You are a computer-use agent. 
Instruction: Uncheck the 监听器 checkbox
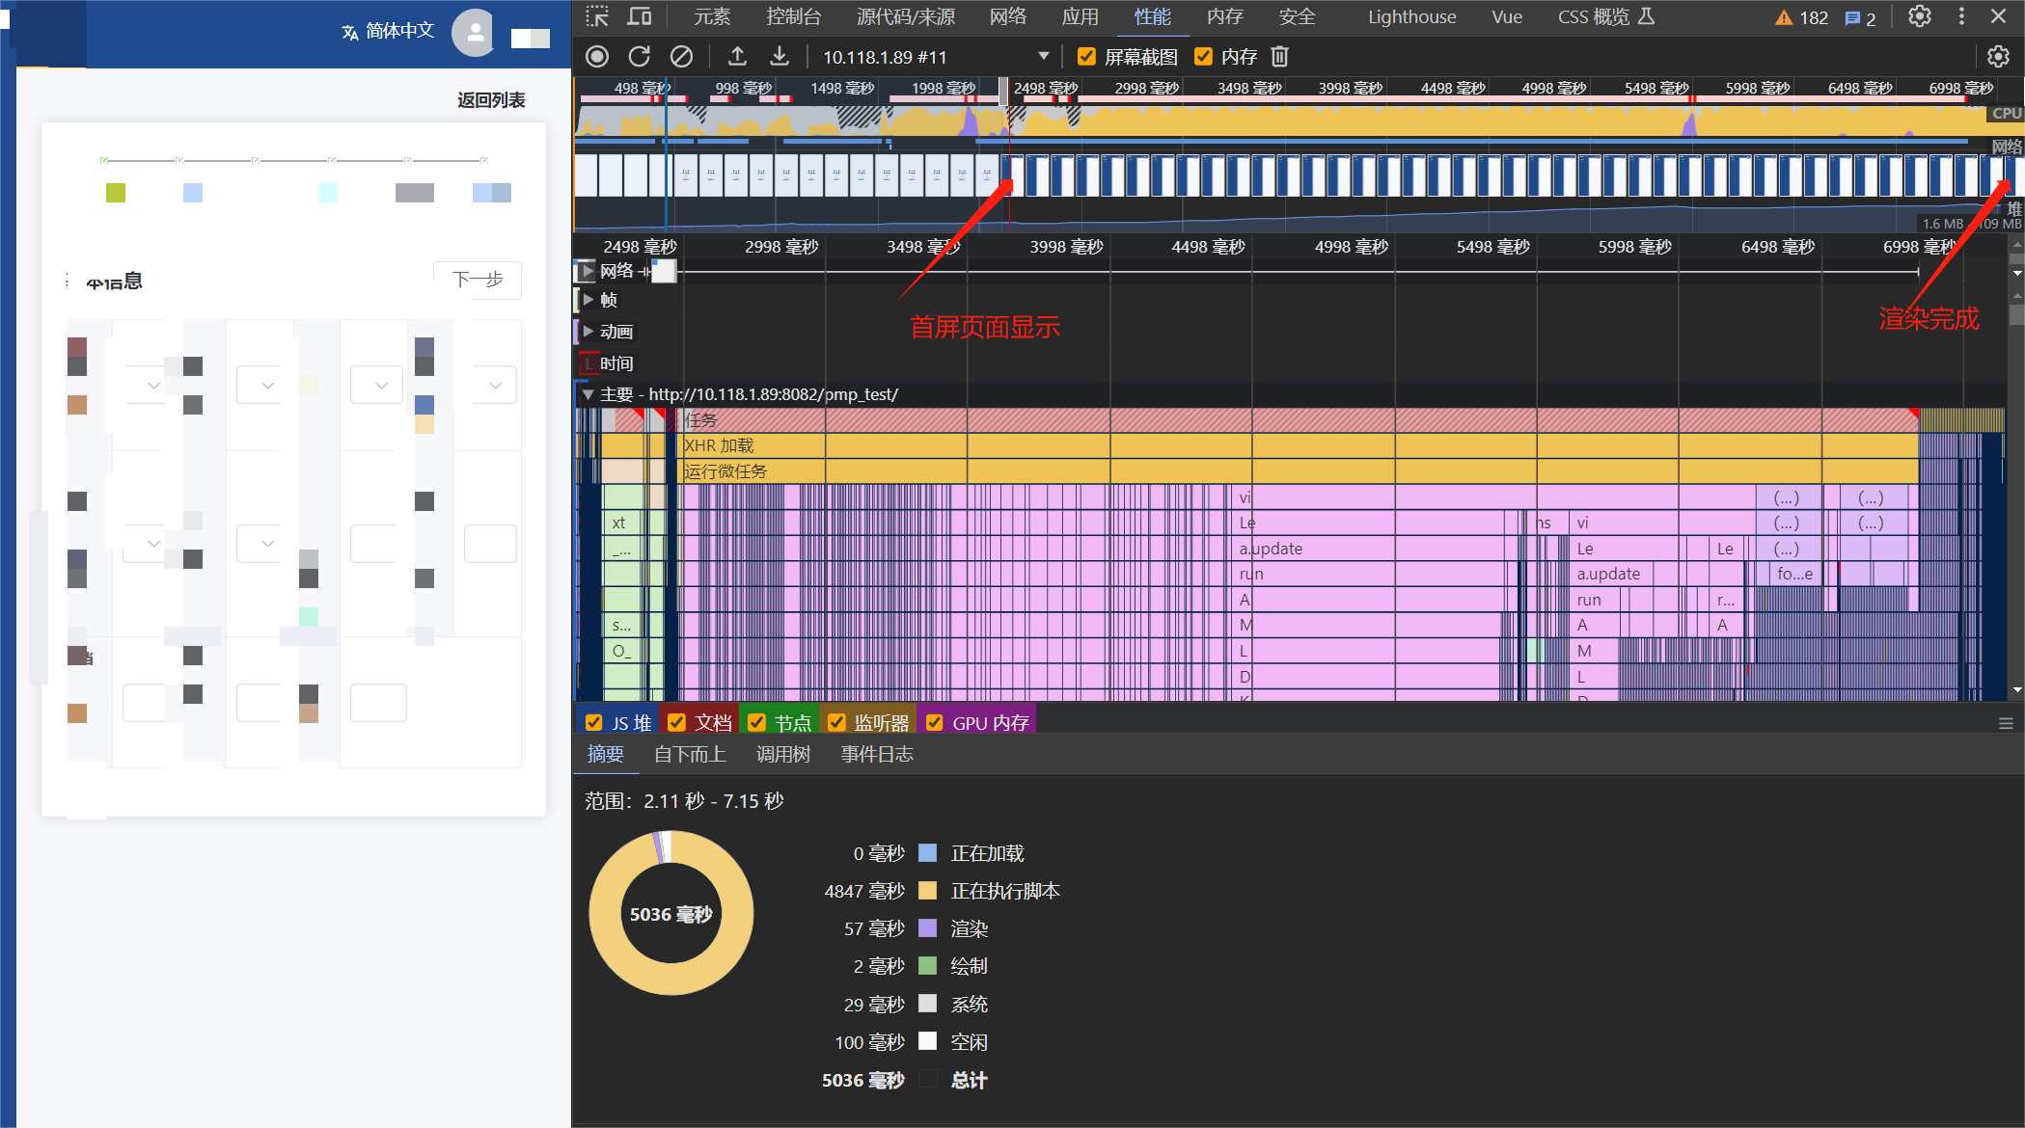(837, 723)
